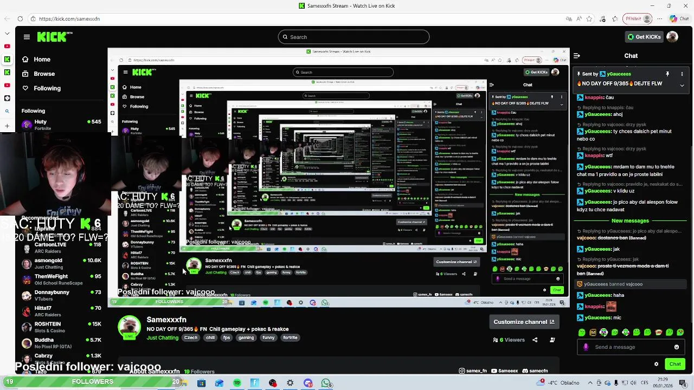Image resolution: width=694 pixels, height=390 pixels.
Task: Select the Just Chatting category link
Action: [x=163, y=338]
